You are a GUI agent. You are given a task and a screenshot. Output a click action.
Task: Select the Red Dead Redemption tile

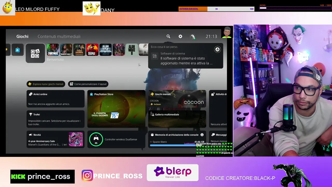92,50
